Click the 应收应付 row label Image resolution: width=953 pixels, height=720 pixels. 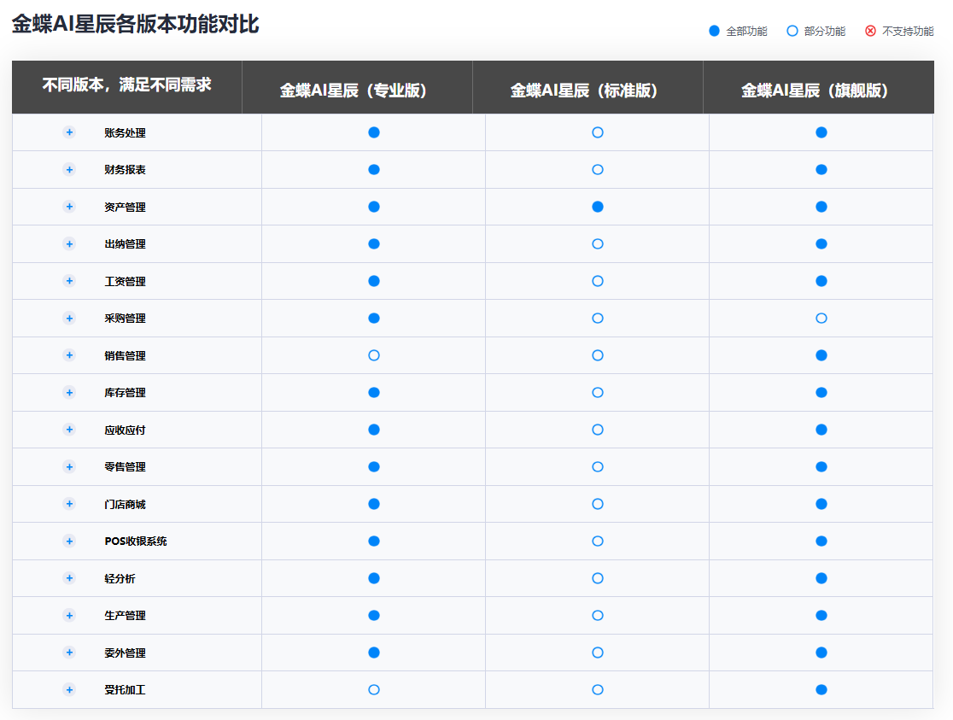[125, 430]
